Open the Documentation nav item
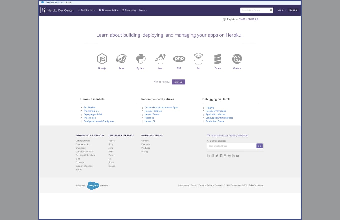Screen dimensions: 340x220 tap(109, 10)
